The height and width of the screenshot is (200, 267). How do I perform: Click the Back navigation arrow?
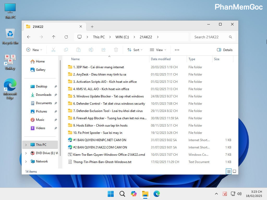(29, 37)
